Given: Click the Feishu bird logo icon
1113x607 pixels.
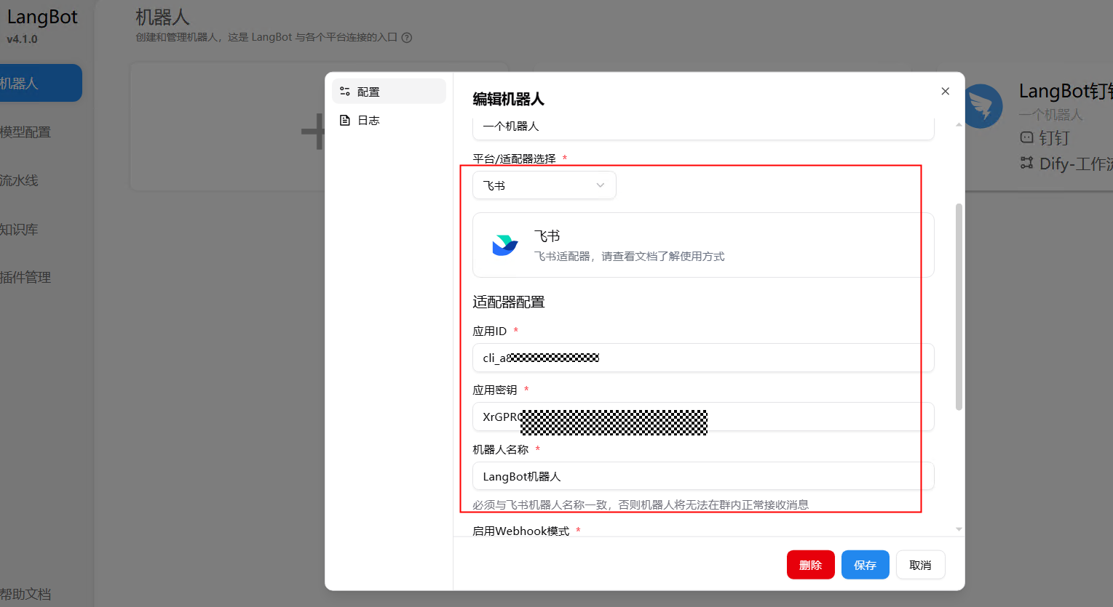Looking at the screenshot, I should tap(504, 245).
